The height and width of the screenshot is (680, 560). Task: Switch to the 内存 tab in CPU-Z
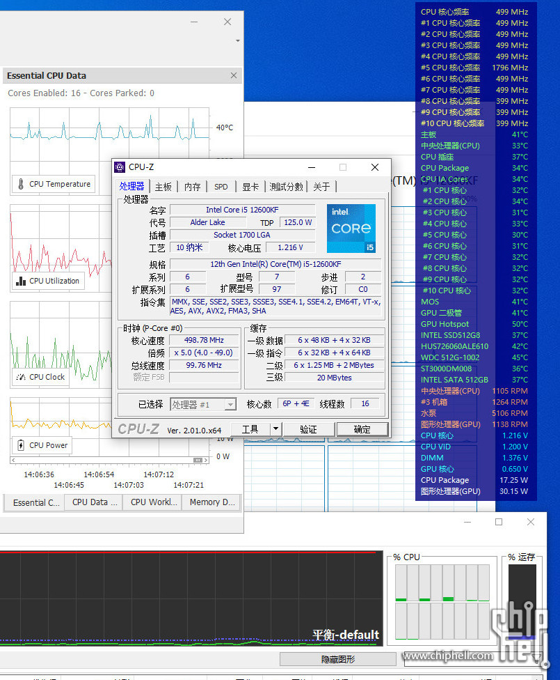point(192,187)
